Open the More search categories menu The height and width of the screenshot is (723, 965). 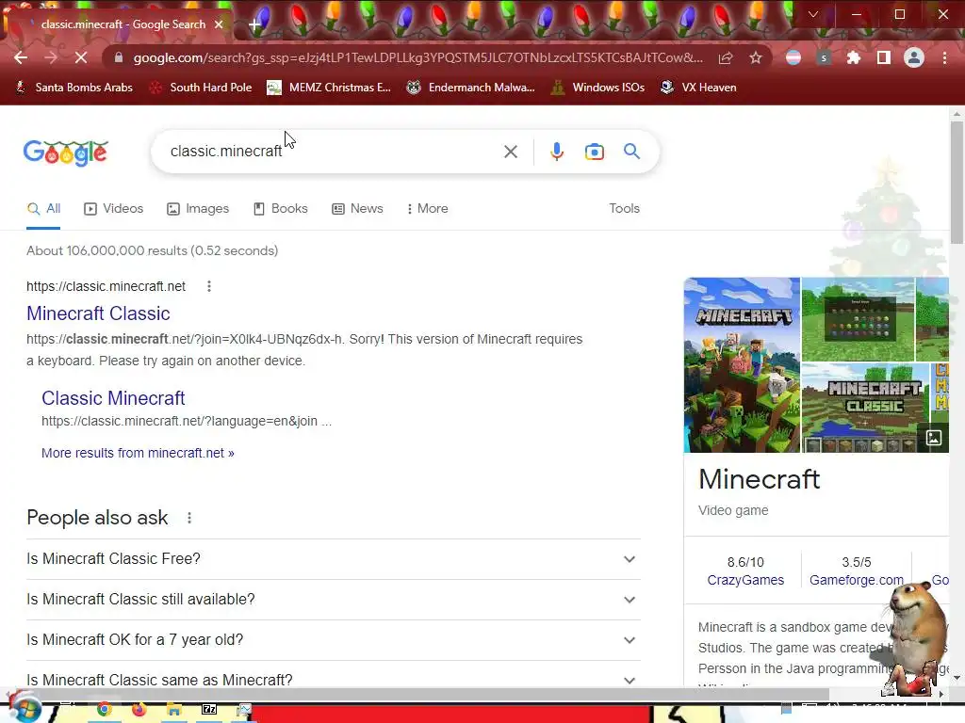pyautogui.click(x=427, y=208)
